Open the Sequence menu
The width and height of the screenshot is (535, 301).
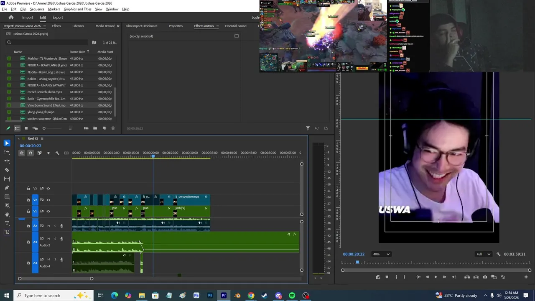pyautogui.click(x=37, y=9)
